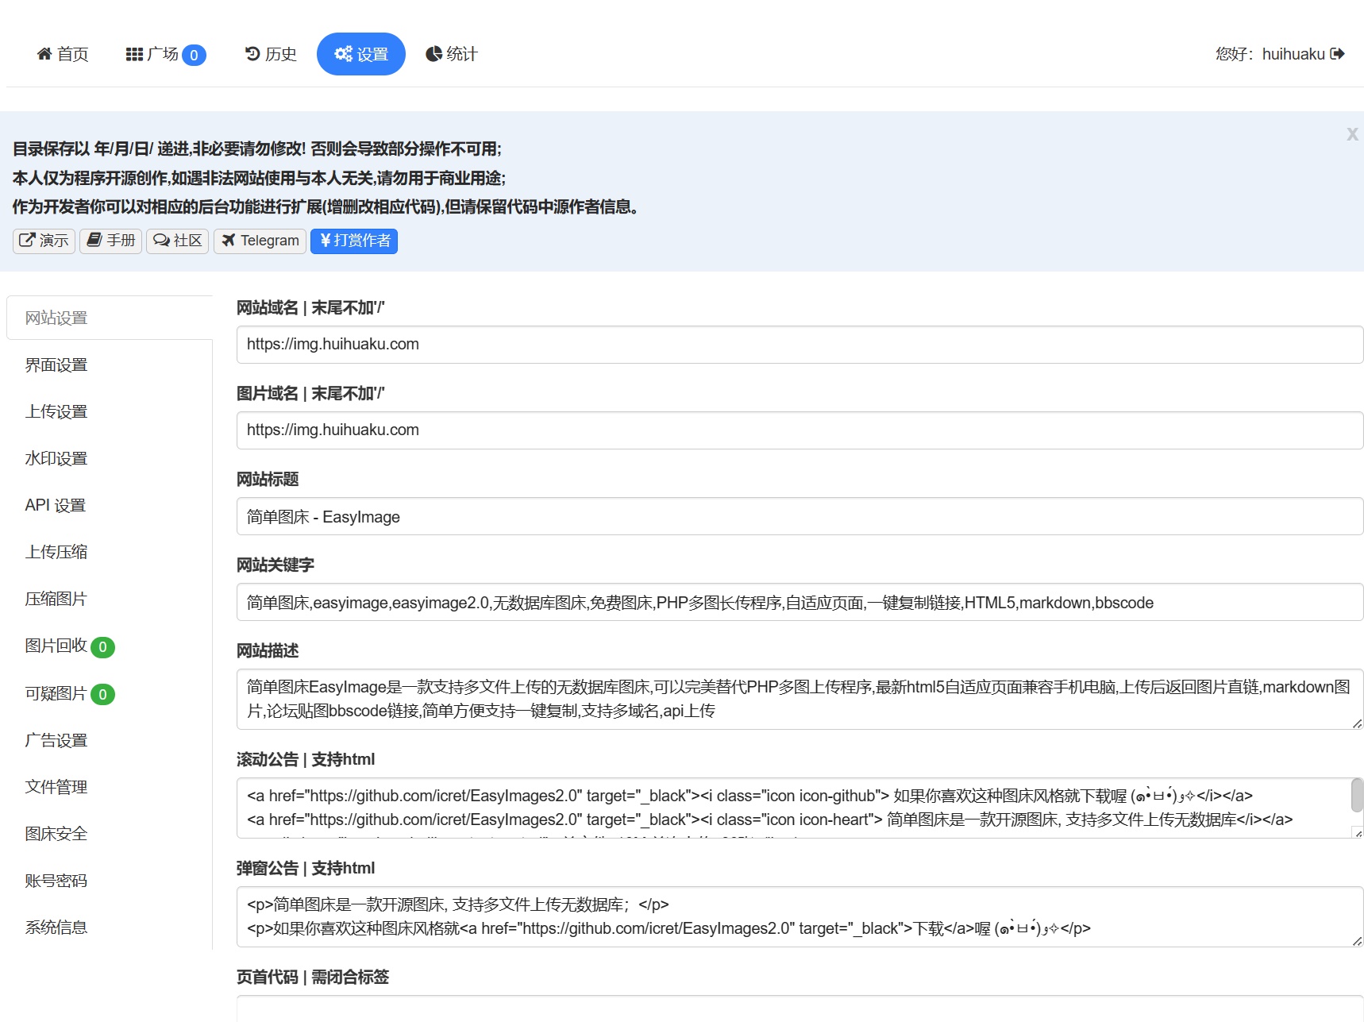
Task: Visit the 社区 community link
Action: pyautogui.click(x=178, y=241)
